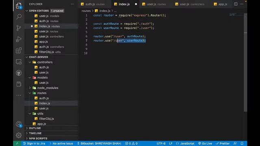Click the remote window indicator in status bar
Image resolution: width=260 pixels, height=146 pixels.
[17, 143]
